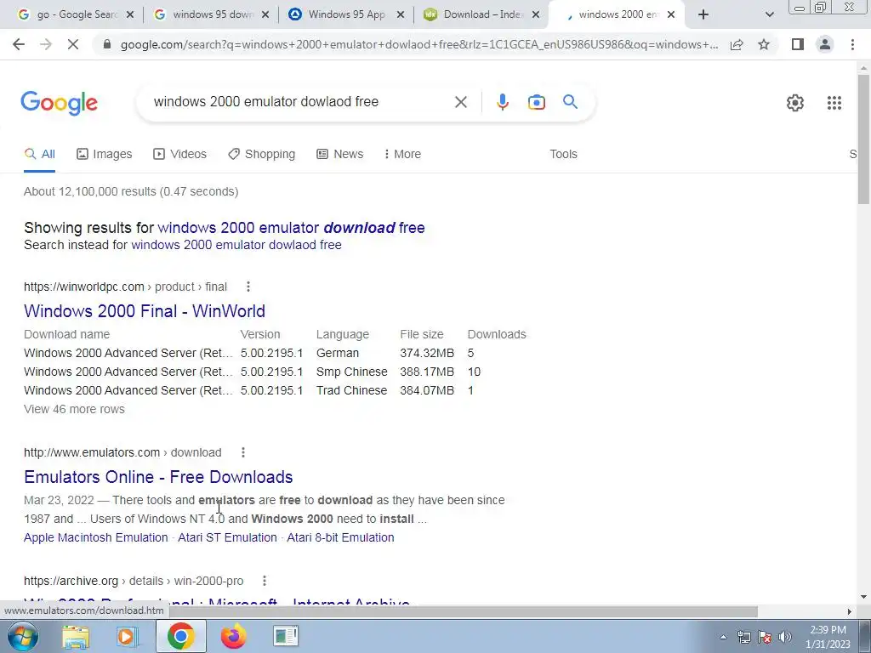This screenshot has height=653, width=871.
Task: Submit search with magnifier icon
Action: 570,102
